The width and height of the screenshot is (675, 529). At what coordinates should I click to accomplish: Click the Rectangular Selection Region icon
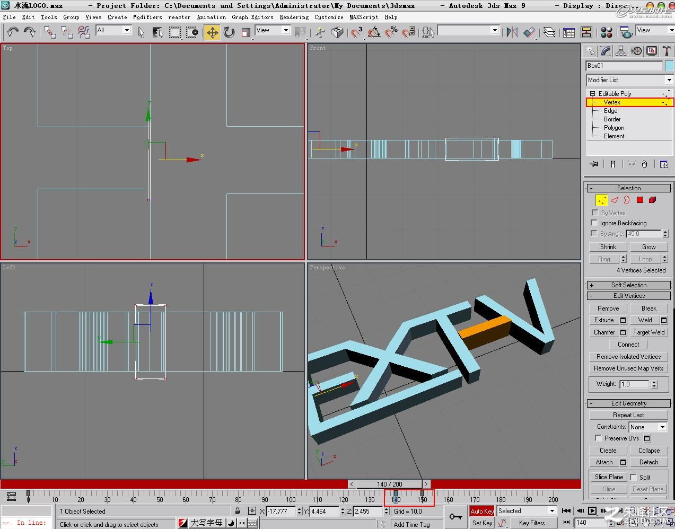(x=174, y=32)
